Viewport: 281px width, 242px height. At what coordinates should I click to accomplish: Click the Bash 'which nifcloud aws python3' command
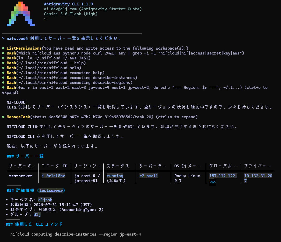coord(125,53)
